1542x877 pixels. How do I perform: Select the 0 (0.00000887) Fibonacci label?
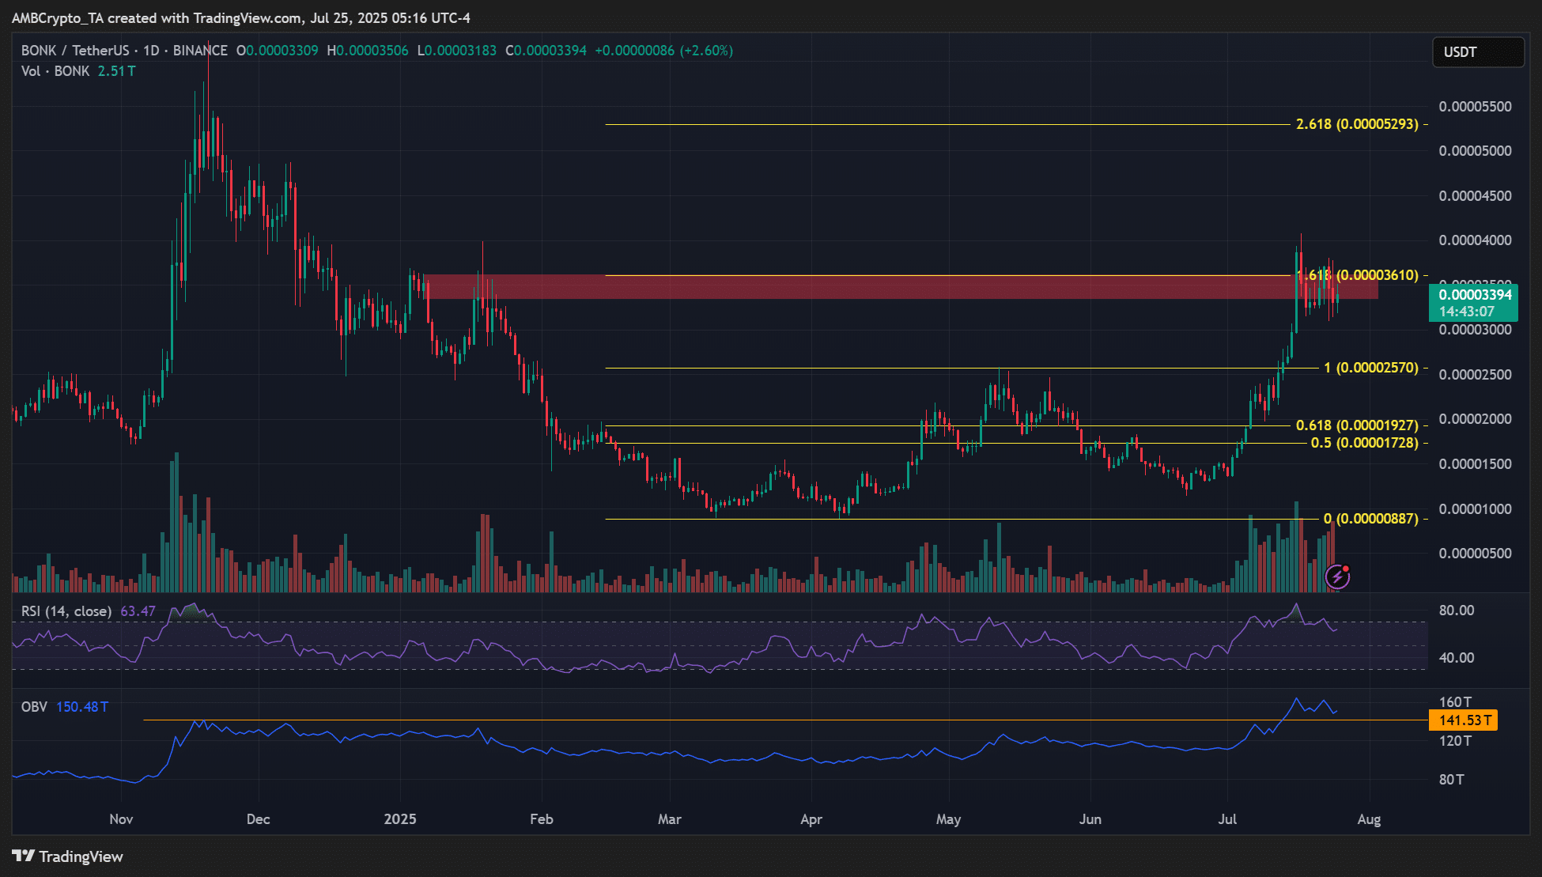point(1370,519)
